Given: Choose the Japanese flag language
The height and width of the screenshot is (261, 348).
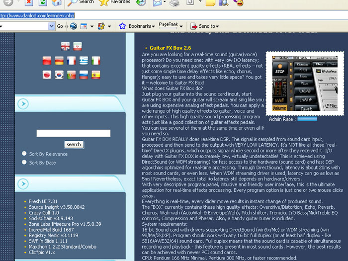Looking at the screenshot, I should pos(47,75).
